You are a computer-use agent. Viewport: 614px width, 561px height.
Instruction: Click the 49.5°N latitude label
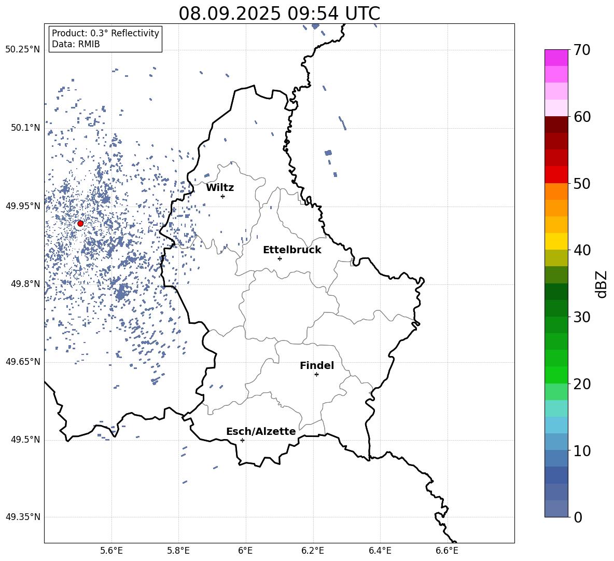pyautogui.click(x=25, y=440)
